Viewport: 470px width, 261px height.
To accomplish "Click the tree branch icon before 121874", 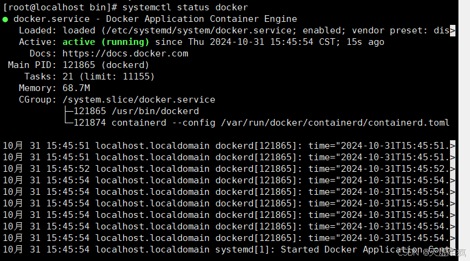I will pos(69,122).
